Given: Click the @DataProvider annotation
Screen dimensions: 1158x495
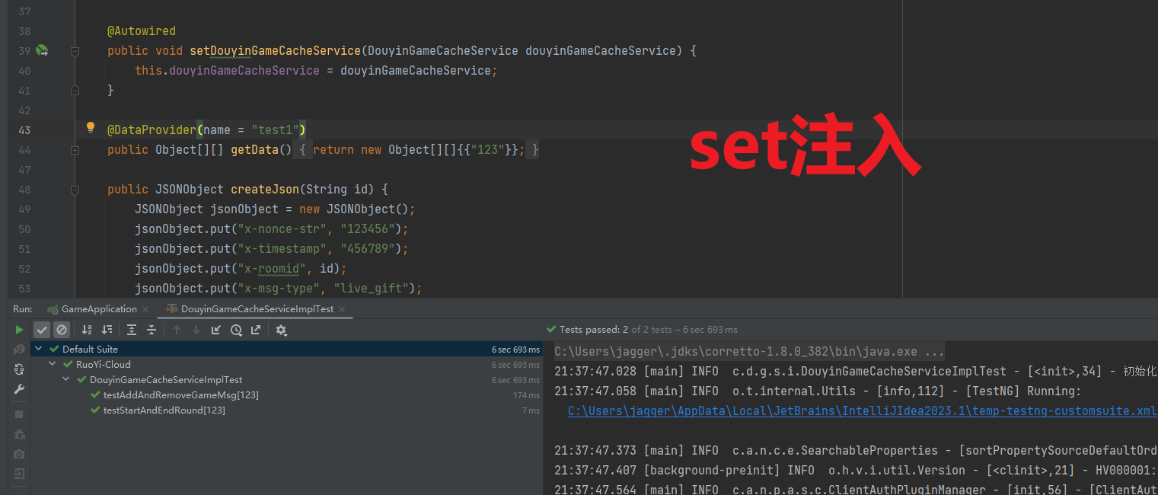Looking at the screenshot, I should pyautogui.click(x=152, y=129).
